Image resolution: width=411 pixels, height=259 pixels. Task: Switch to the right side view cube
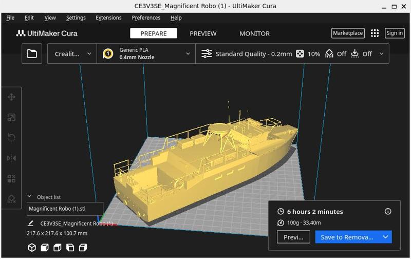[83, 248]
